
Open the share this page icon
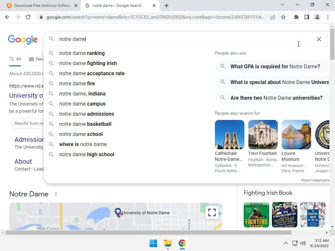[273, 17]
